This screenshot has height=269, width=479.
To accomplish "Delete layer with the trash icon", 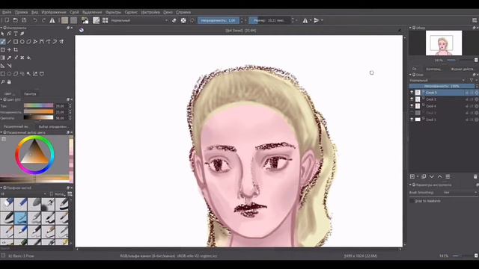I will [x=475, y=176].
